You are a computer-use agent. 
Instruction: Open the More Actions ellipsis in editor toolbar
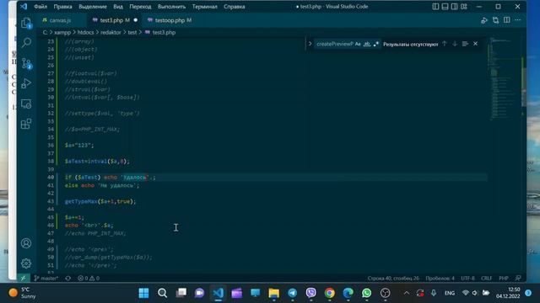(517, 20)
